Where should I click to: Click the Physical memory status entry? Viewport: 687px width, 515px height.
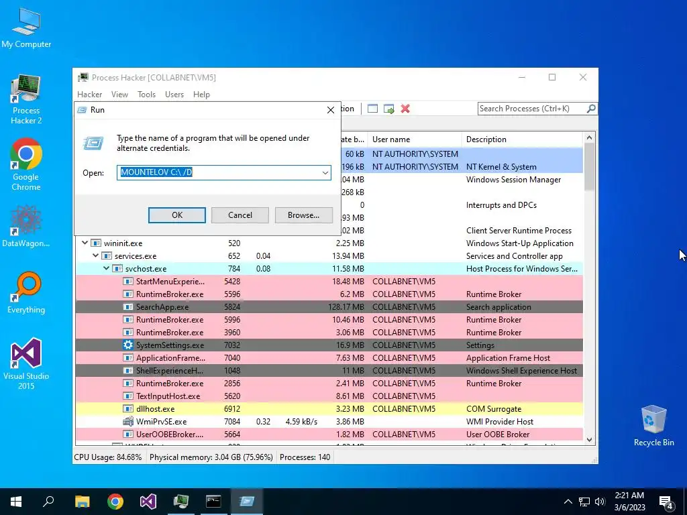tap(211, 457)
